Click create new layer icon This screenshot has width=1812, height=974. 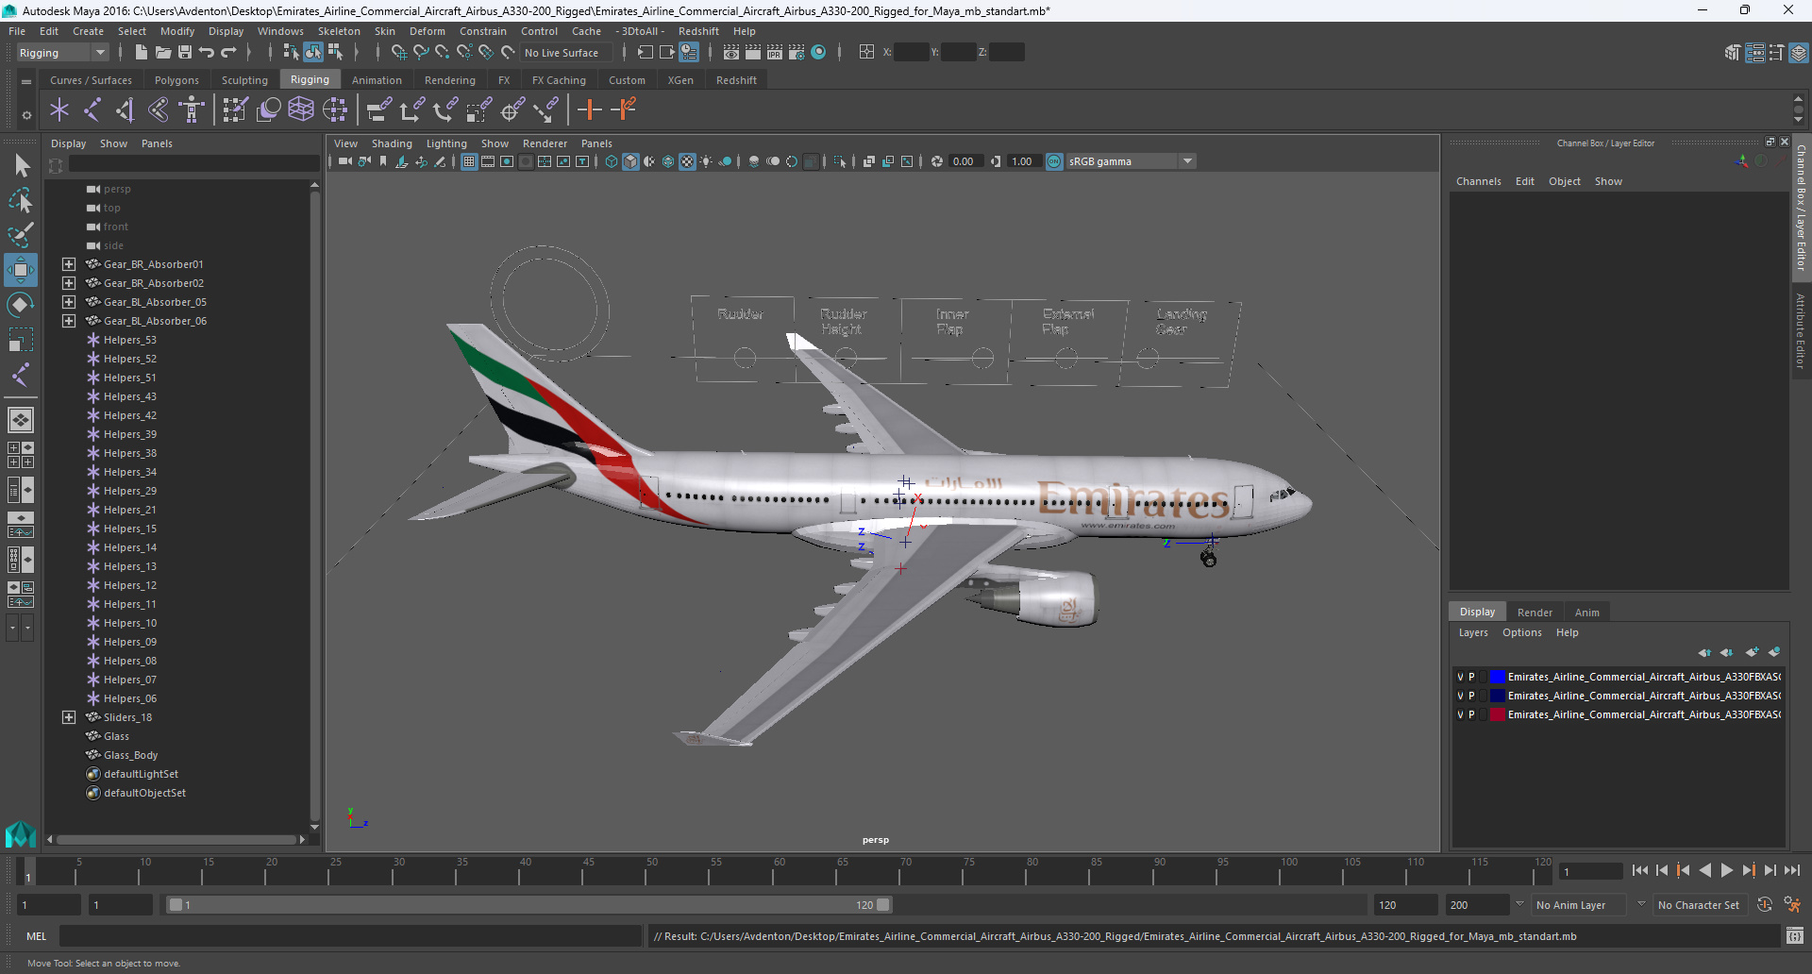(1753, 652)
